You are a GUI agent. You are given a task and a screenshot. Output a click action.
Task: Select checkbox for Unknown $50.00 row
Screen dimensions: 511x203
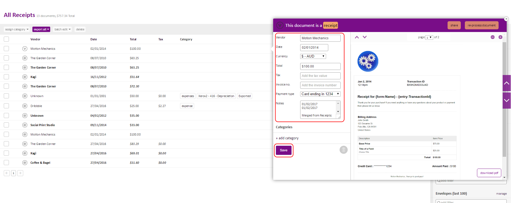tap(6, 96)
